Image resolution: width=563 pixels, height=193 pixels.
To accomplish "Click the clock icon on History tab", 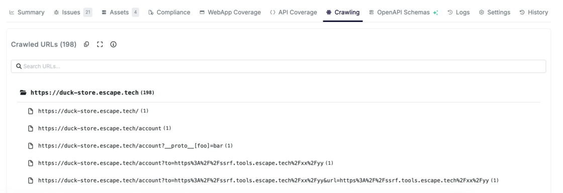I will (x=522, y=12).
